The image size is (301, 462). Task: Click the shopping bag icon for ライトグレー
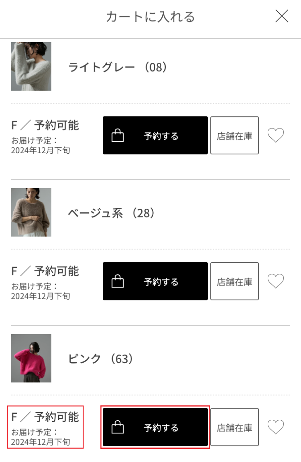click(x=117, y=136)
